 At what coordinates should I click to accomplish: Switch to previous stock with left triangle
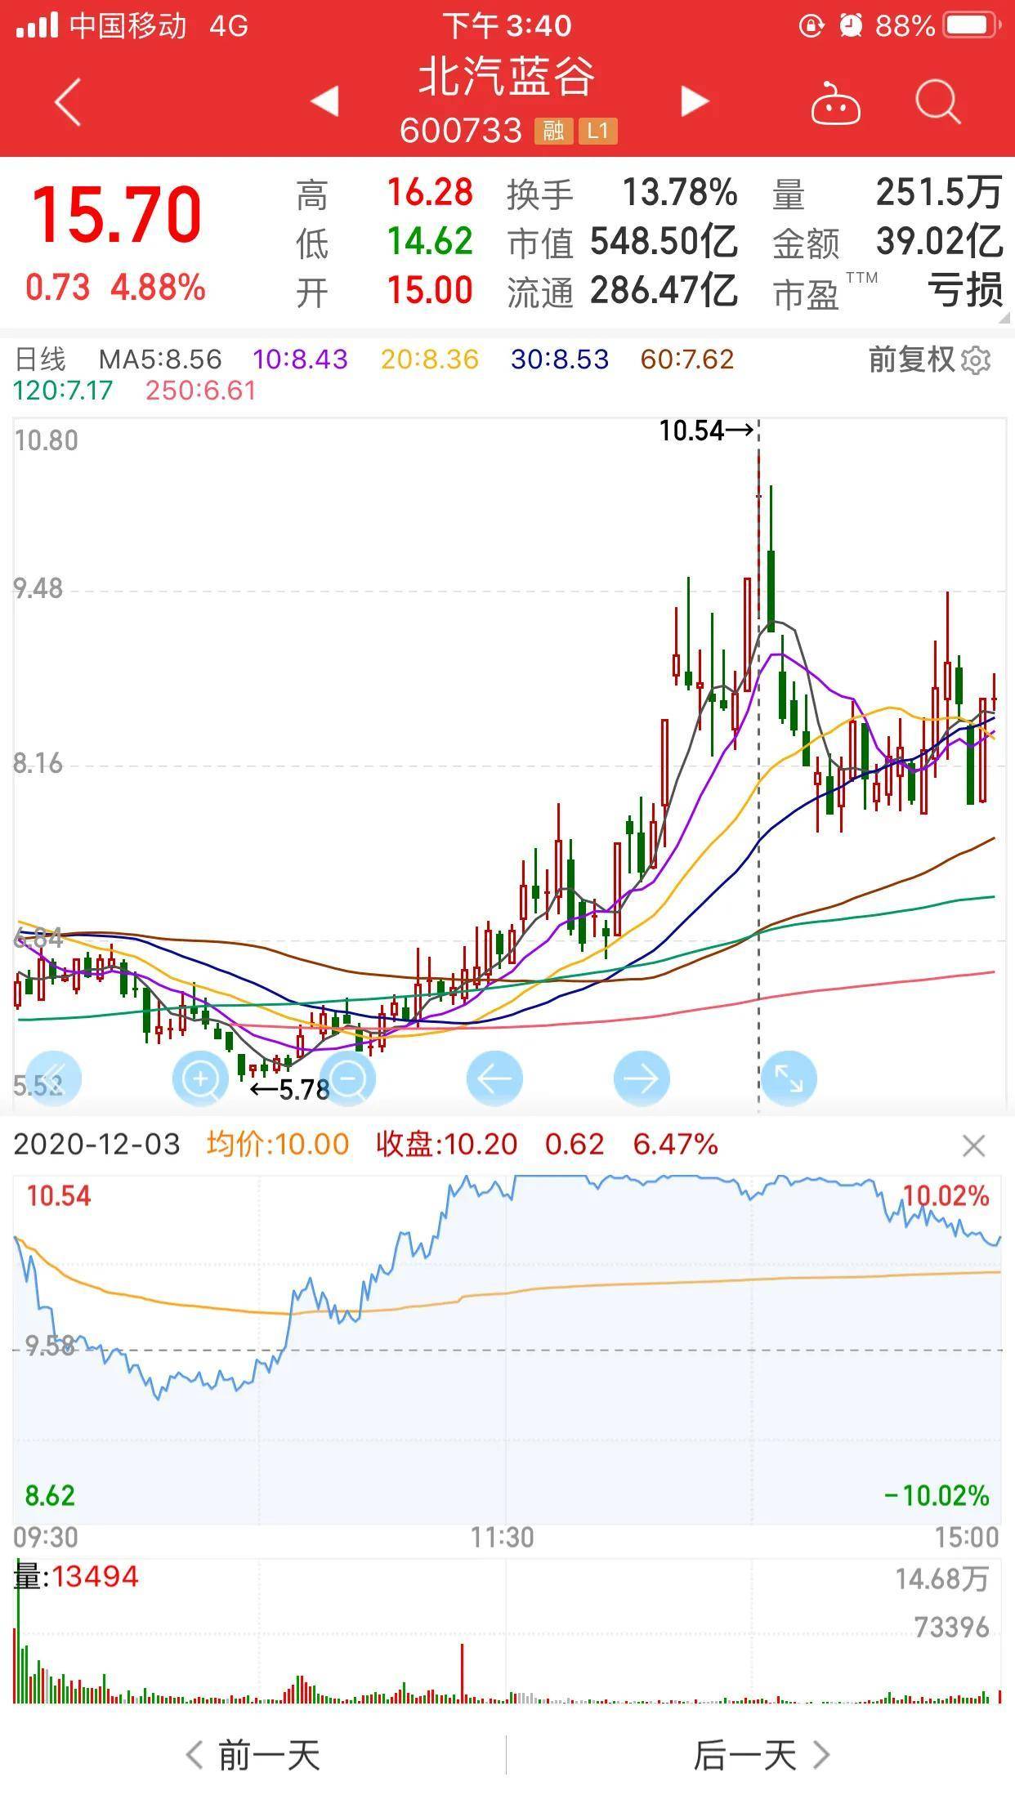pos(325,102)
